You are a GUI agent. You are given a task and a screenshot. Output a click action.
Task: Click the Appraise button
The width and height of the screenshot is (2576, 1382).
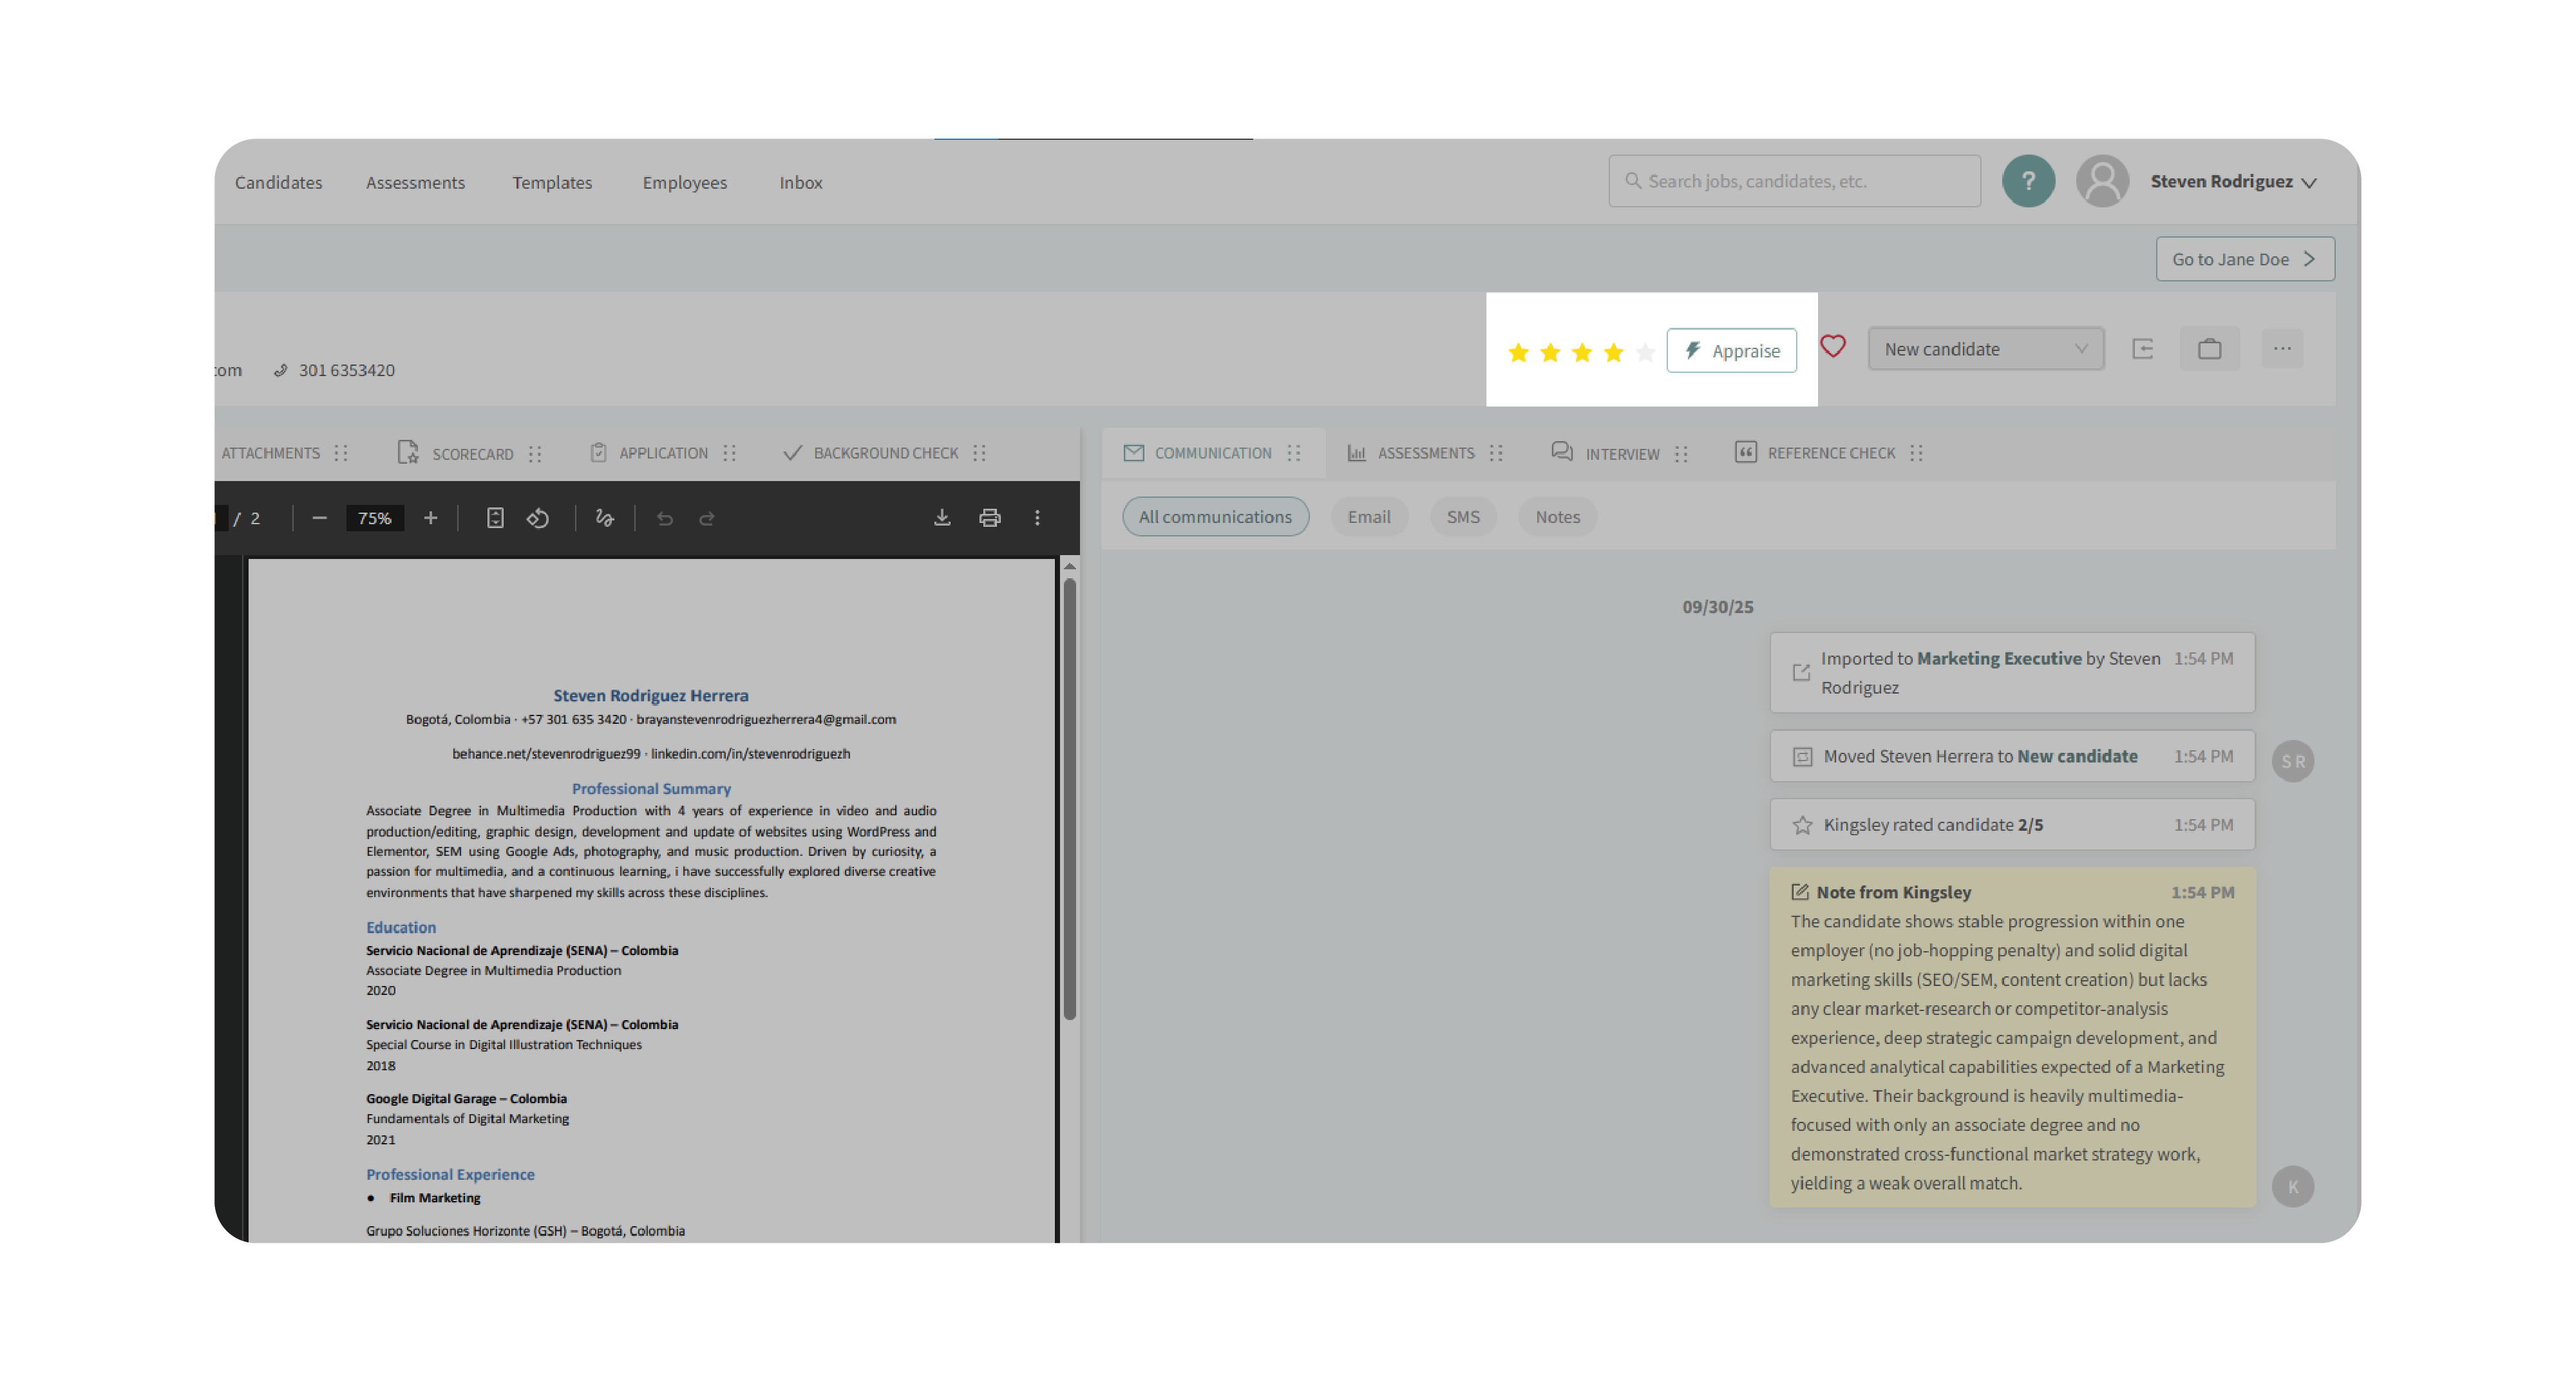click(1731, 351)
